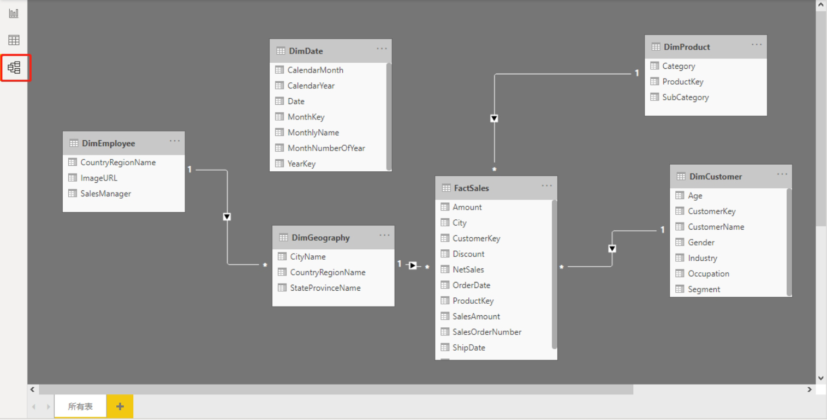
Task: Add a new layout tab with plus
Action: pos(120,406)
